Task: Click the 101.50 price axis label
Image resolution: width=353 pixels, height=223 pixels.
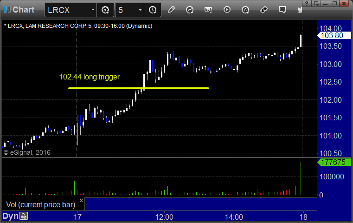Action: 331,118
